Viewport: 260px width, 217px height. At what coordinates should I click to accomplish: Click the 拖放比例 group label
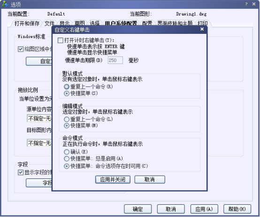coord(28,90)
